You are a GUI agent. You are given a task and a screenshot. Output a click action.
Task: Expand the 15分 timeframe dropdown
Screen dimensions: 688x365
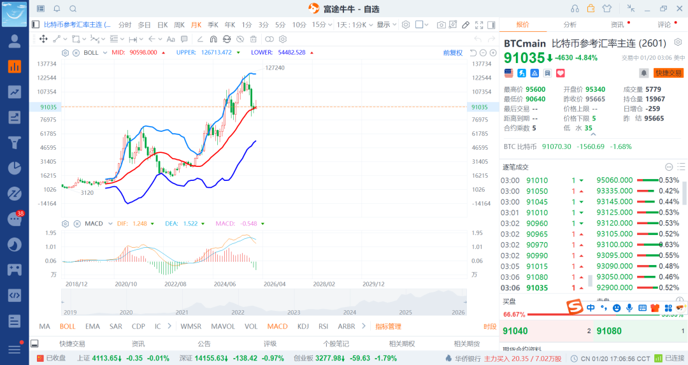tap(320, 25)
